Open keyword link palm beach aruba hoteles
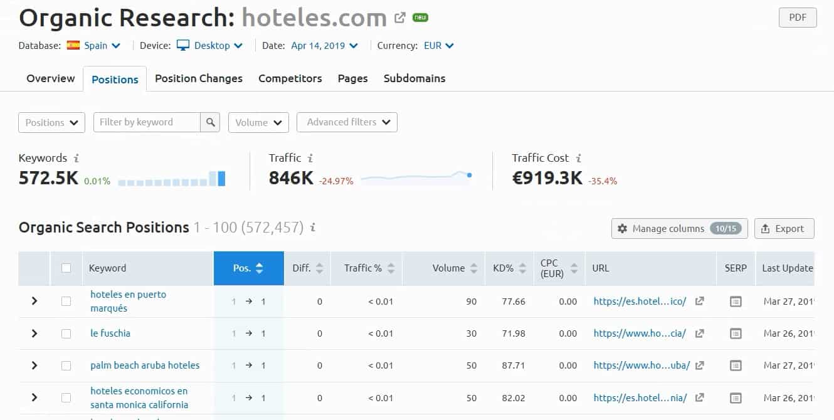 tap(145, 365)
